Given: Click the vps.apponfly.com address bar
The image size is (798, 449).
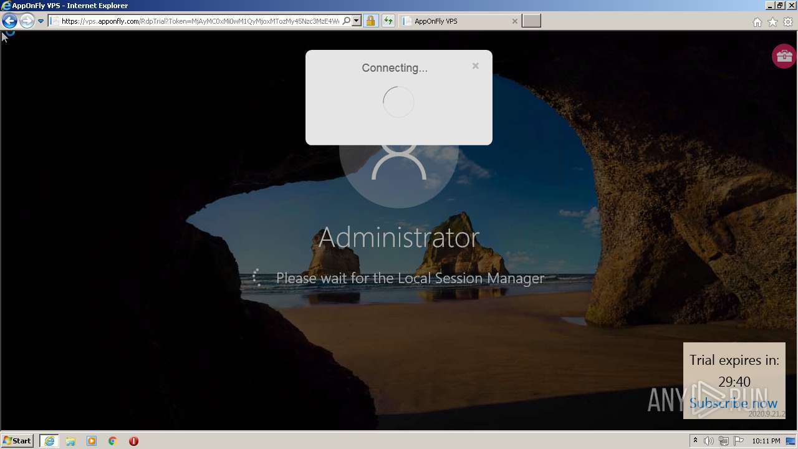Looking at the screenshot, I should (x=199, y=21).
